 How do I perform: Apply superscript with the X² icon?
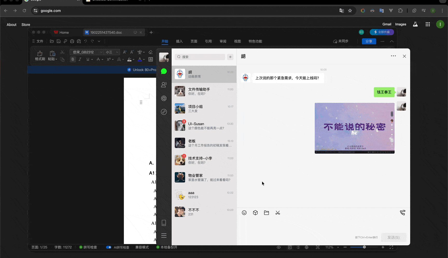click(109, 59)
